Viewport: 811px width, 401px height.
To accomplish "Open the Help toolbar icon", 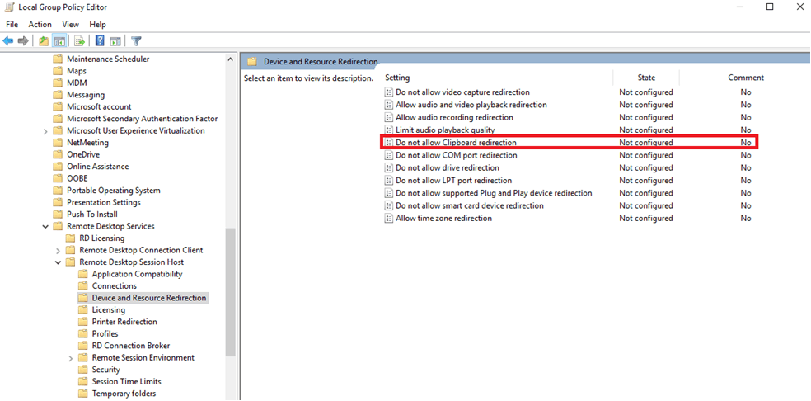I will (100, 41).
